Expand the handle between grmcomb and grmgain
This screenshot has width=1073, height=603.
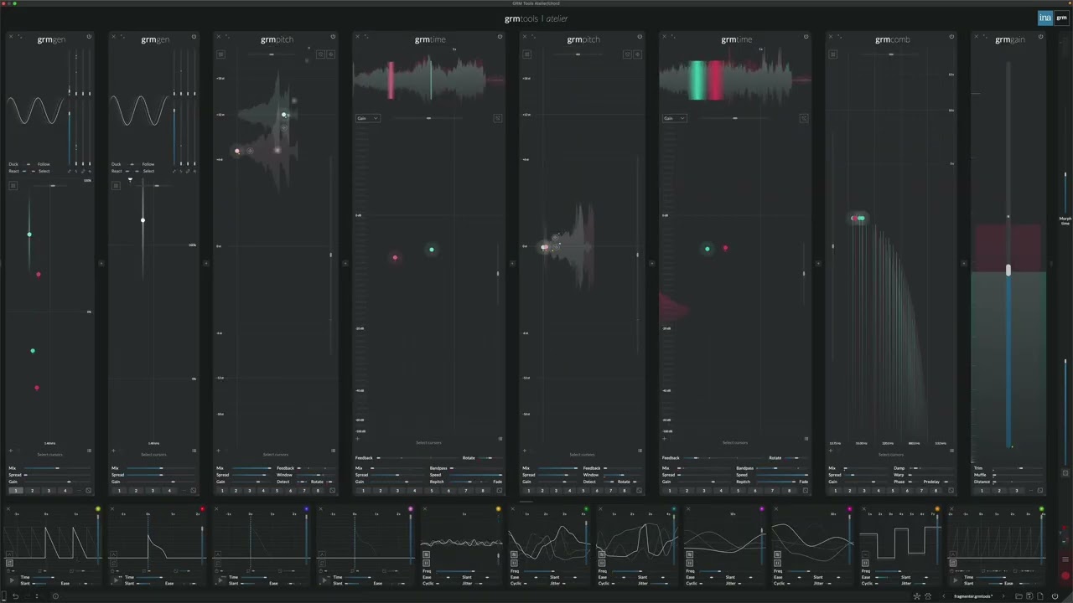tap(964, 263)
